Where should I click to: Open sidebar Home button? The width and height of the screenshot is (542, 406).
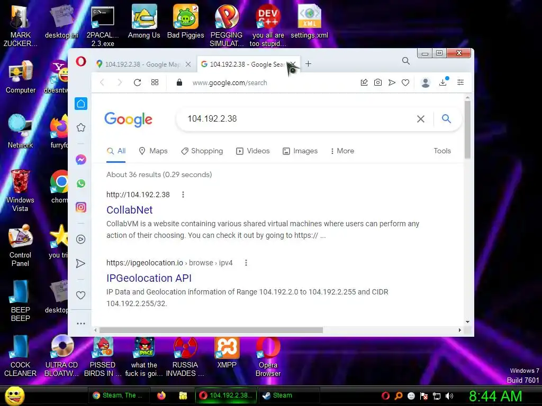[x=81, y=104]
